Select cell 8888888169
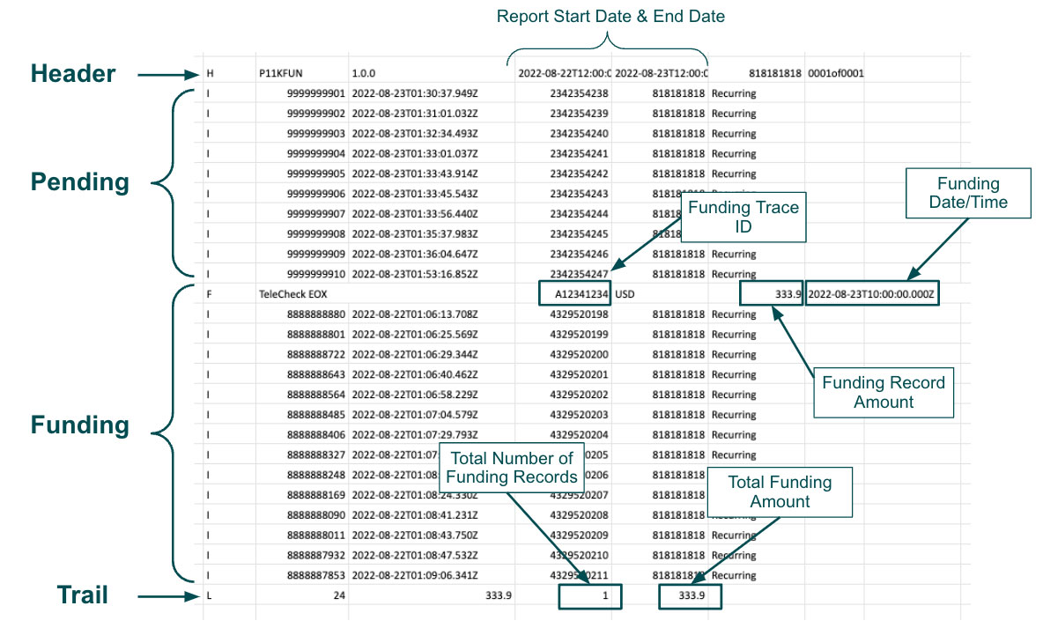The image size is (1043, 628). pos(316,495)
